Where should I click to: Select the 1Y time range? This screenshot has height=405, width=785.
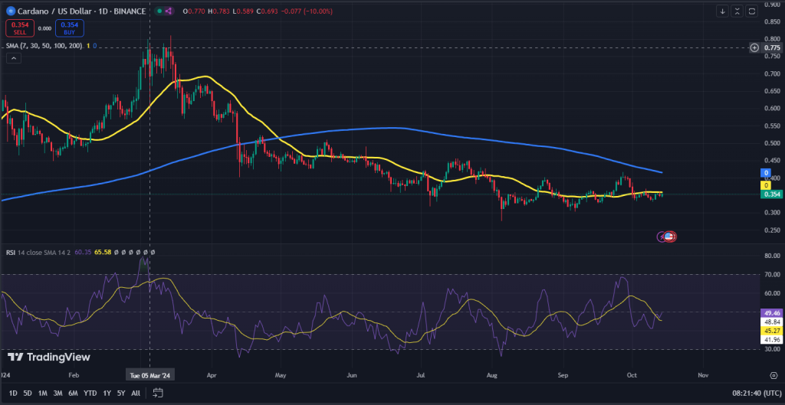click(107, 393)
